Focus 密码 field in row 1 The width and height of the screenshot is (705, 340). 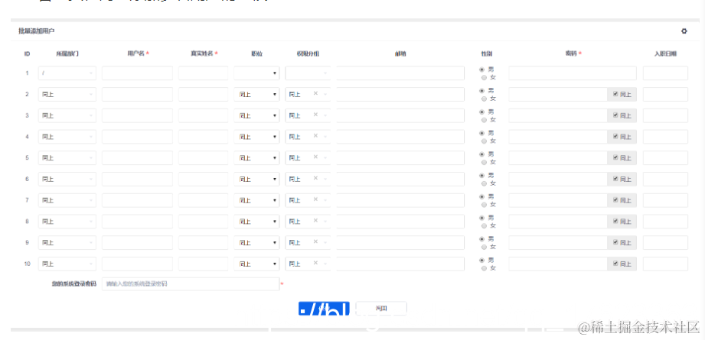pyautogui.click(x=573, y=73)
